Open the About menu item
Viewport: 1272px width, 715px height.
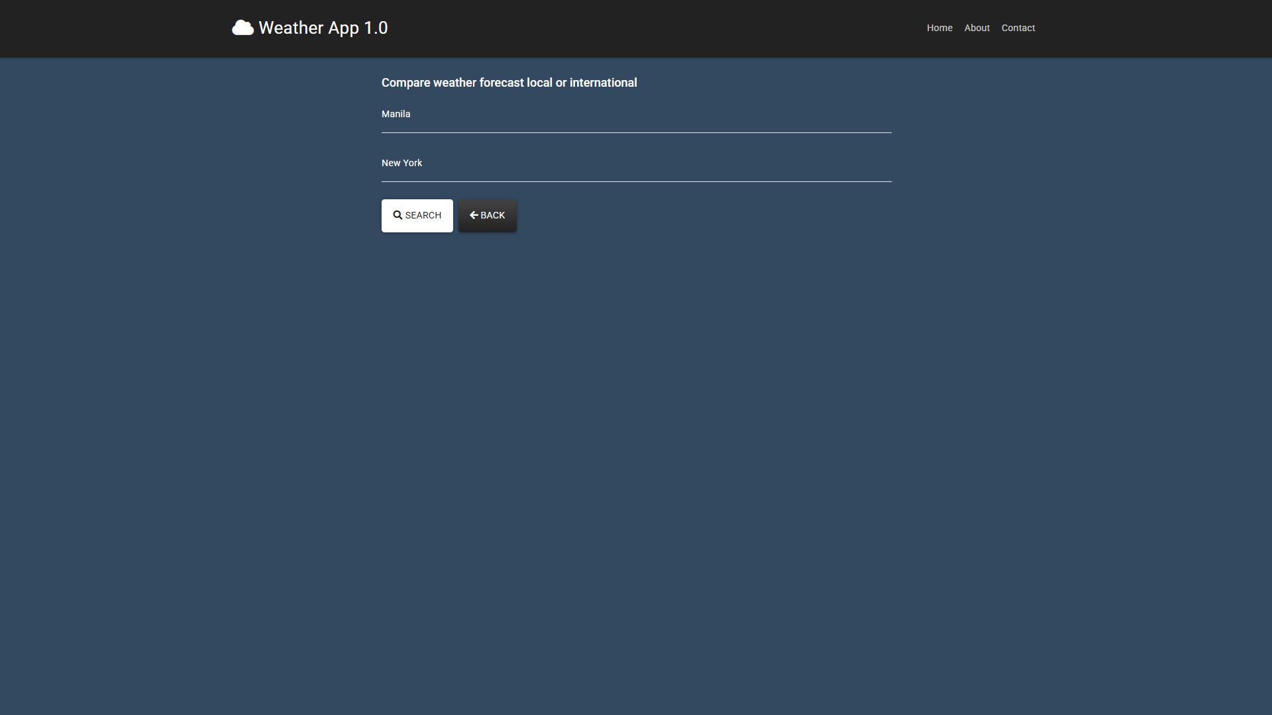(x=977, y=28)
